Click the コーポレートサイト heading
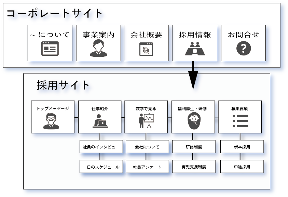The image size is (288, 197). tap(55, 13)
